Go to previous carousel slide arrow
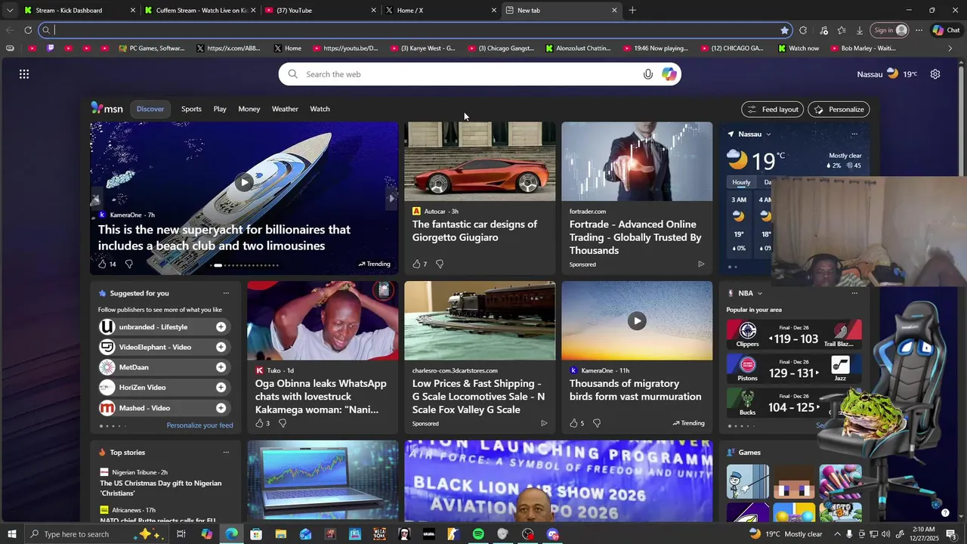Image resolution: width=967 pixels, height=544 pixels. [96, 199]
